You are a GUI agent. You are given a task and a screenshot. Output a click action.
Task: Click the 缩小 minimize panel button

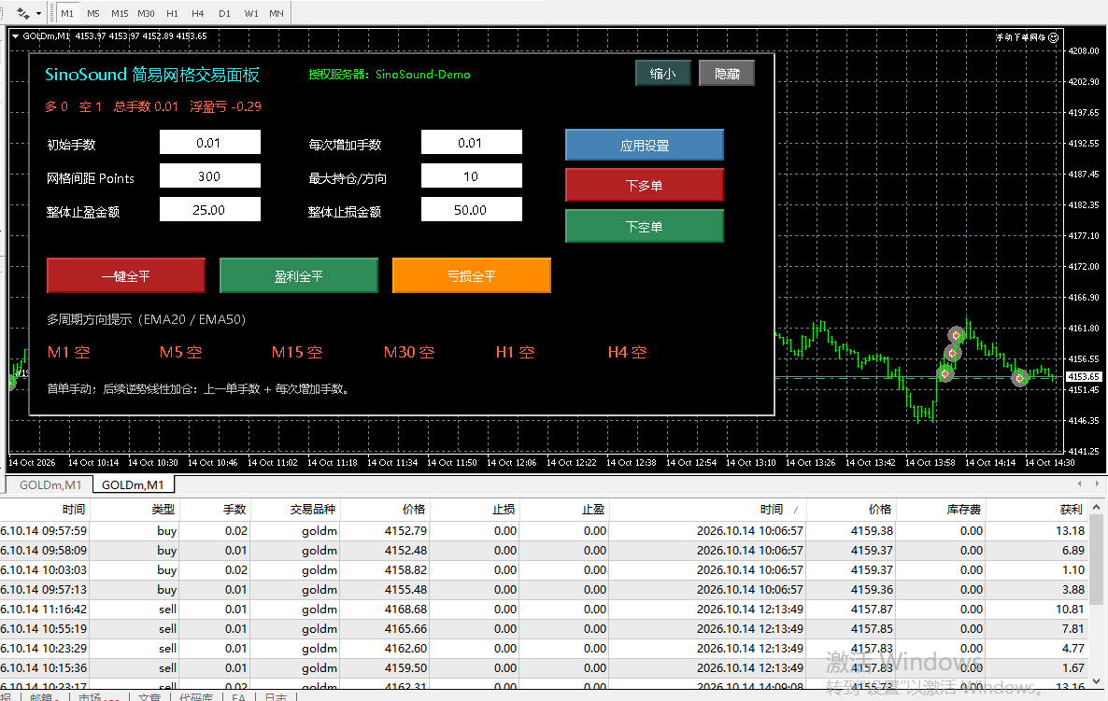(662, 74)
